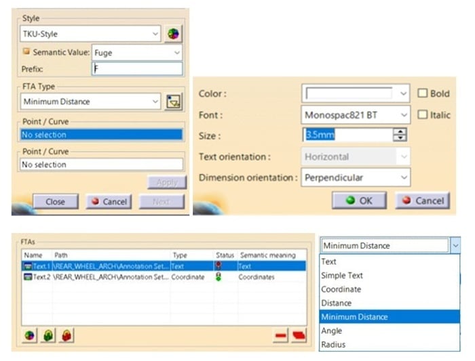Collapse the open Minimum Distance list arrow
This screenshot has width=475, height=361.
tap(455, 245)
